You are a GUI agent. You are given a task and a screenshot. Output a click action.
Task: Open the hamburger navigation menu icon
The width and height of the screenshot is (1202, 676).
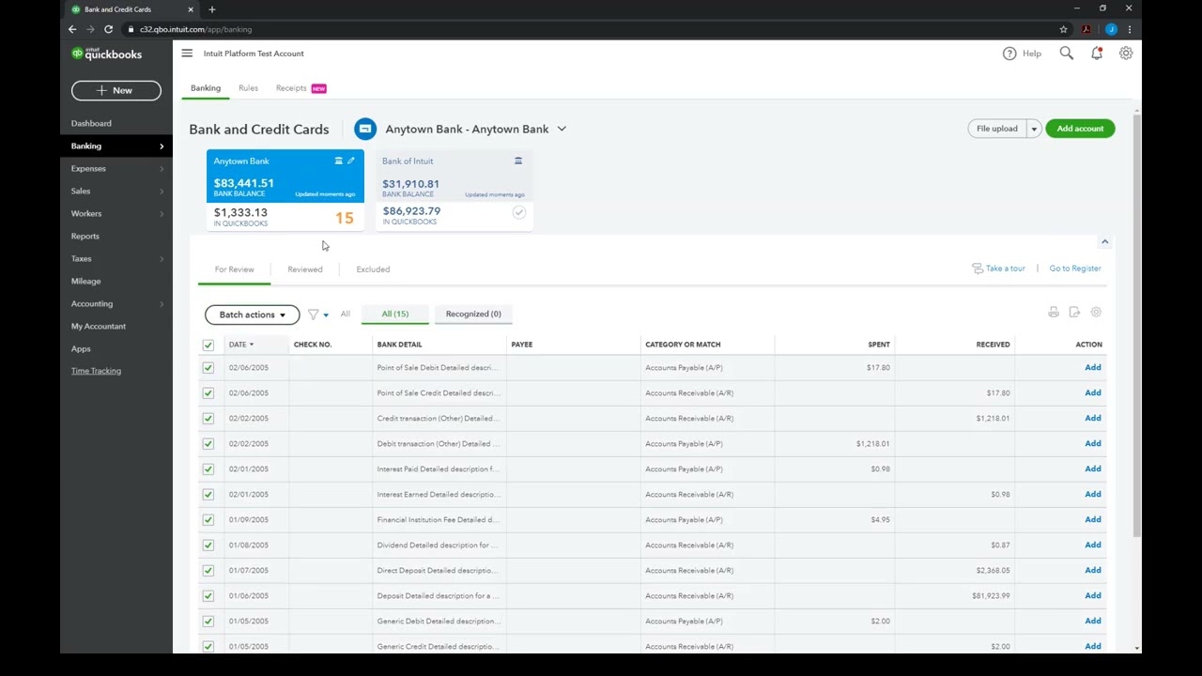point(187,54)
